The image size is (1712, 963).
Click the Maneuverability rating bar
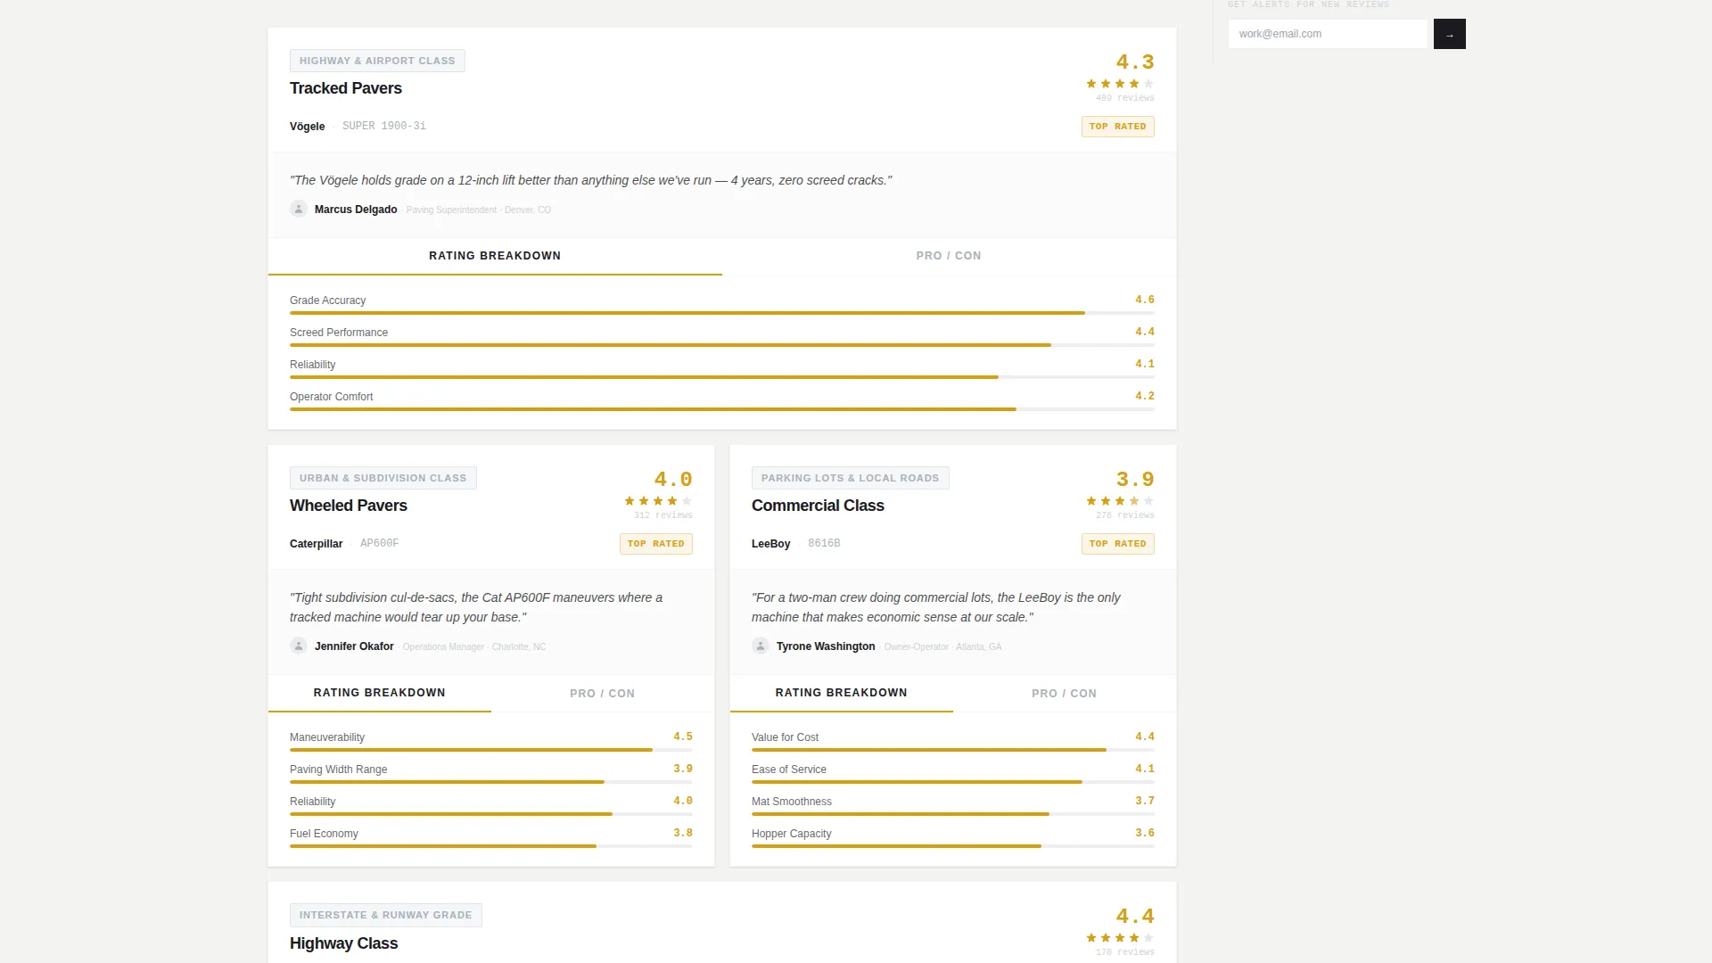coord(491,750)
